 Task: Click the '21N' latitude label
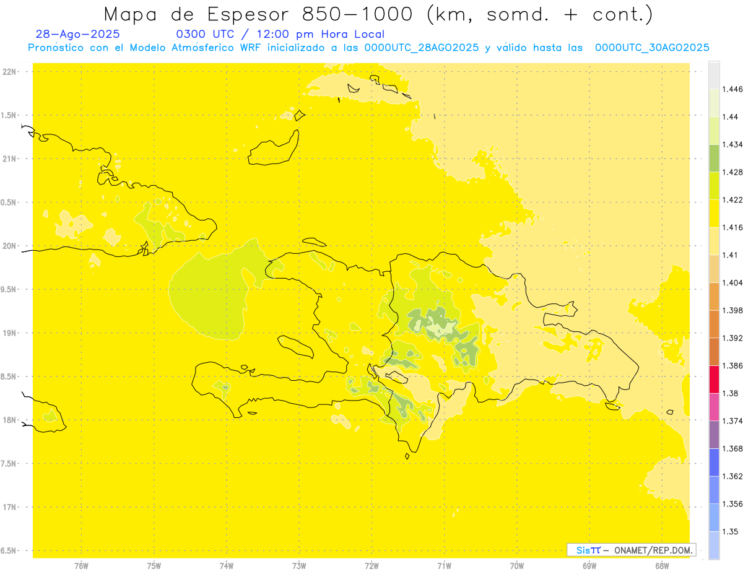(10, 159)
